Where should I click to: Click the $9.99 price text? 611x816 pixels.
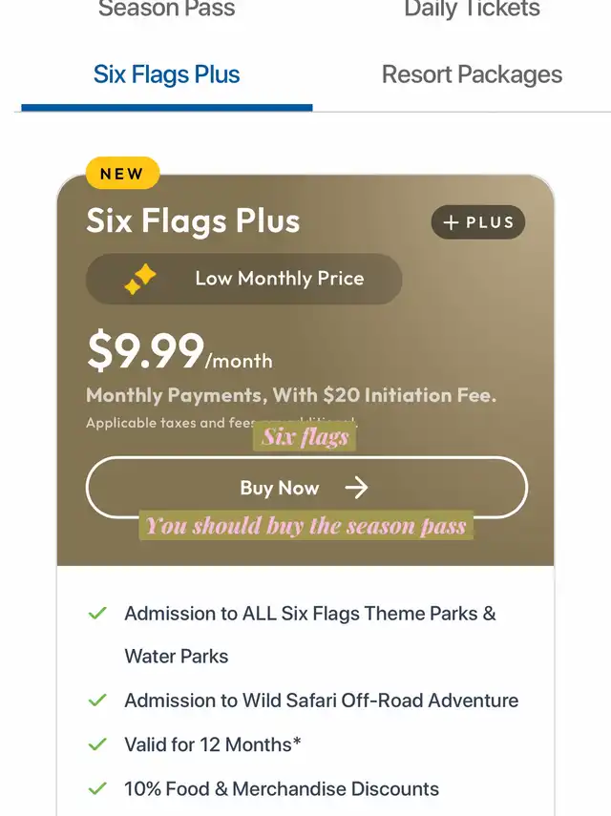146,351
